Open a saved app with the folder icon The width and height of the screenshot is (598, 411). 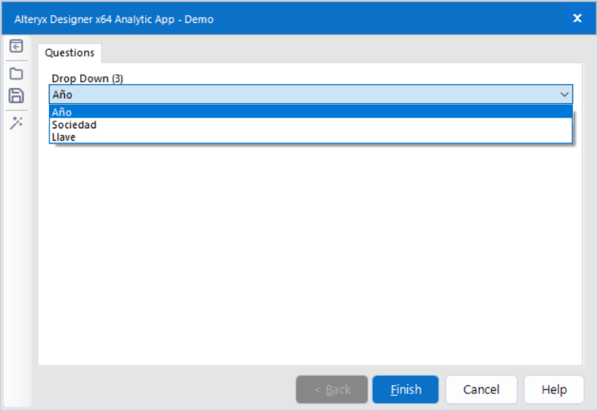pyautogui.click(x=16, y=73)
